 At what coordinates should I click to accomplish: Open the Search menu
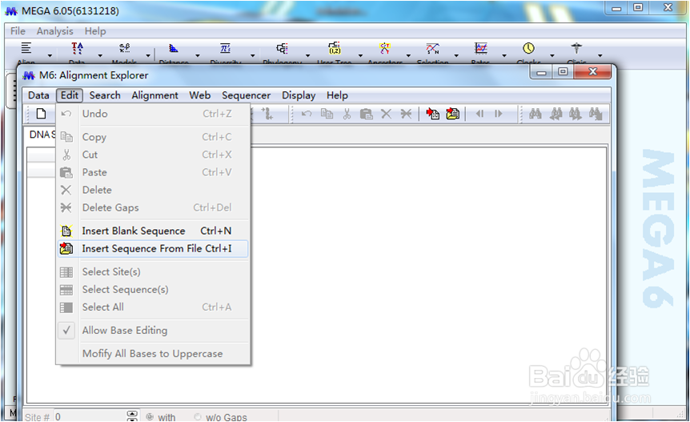[x=105, y=95]
